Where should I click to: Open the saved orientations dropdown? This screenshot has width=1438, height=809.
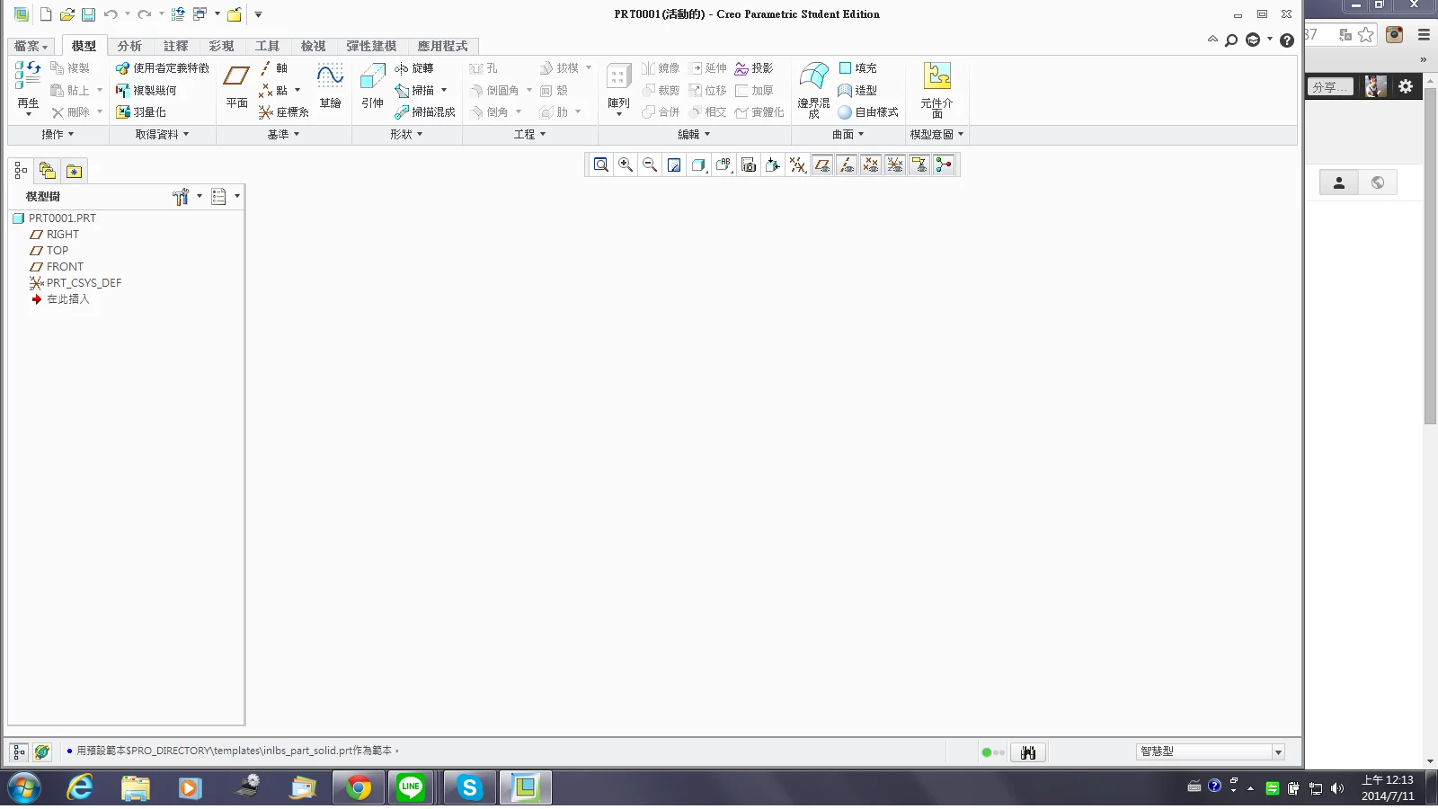tap(723, 164)
